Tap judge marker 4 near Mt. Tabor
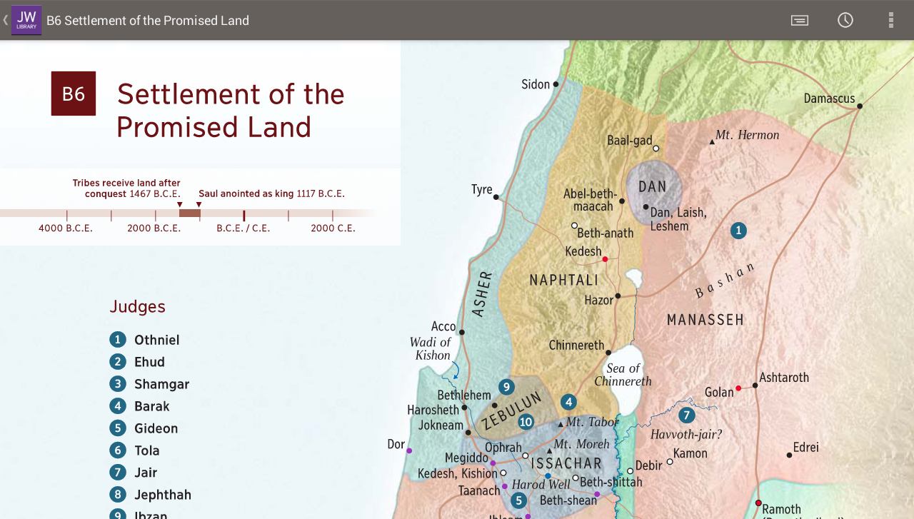The width and height of the screenshot is (914, 519). (x=568, y=402)
